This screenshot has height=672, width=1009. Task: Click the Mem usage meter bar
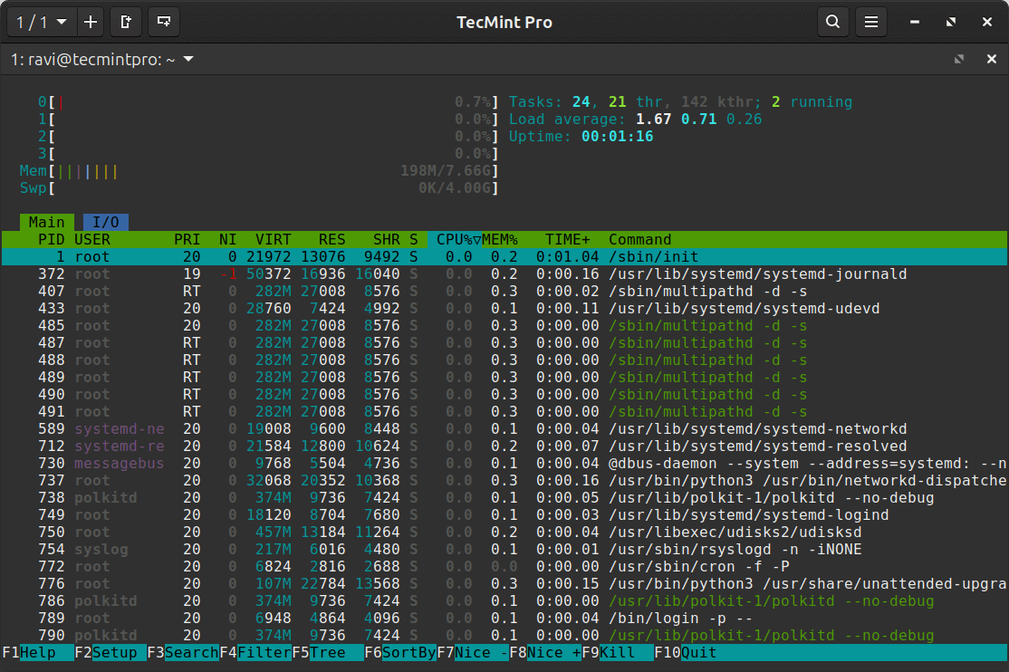tap(272, 171)
